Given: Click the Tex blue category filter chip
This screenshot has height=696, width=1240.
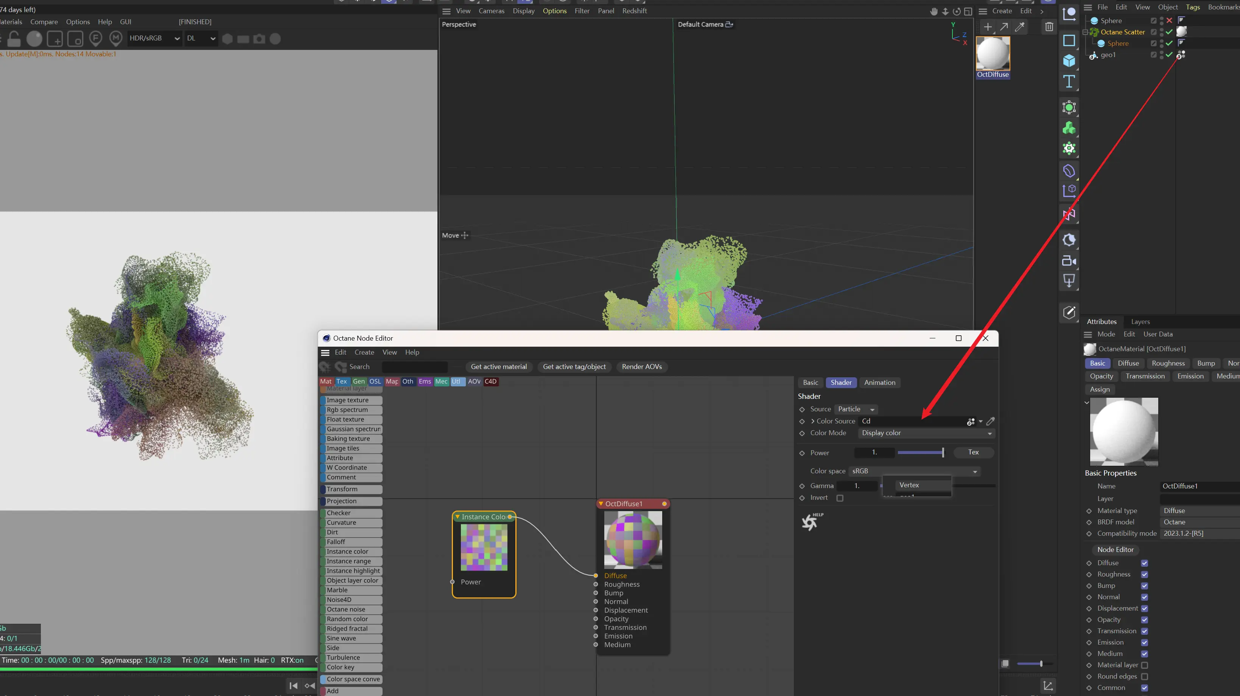Looking at the screenshot, I should point(341,381).
